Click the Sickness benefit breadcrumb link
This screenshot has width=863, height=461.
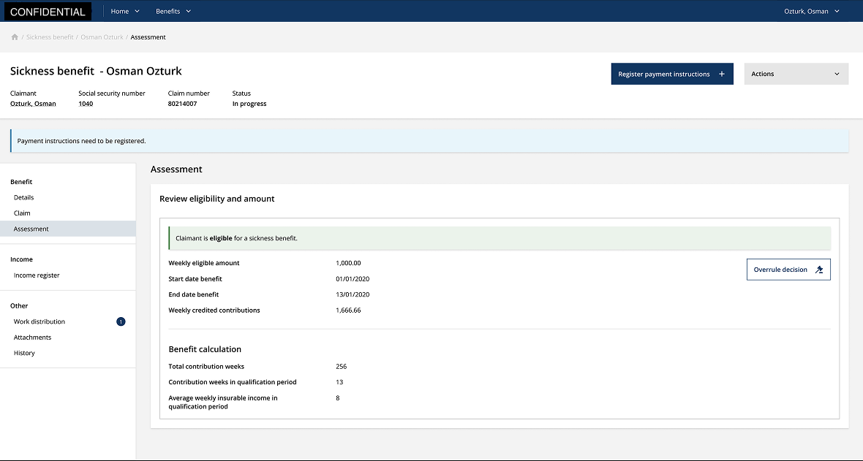point(50,37)
